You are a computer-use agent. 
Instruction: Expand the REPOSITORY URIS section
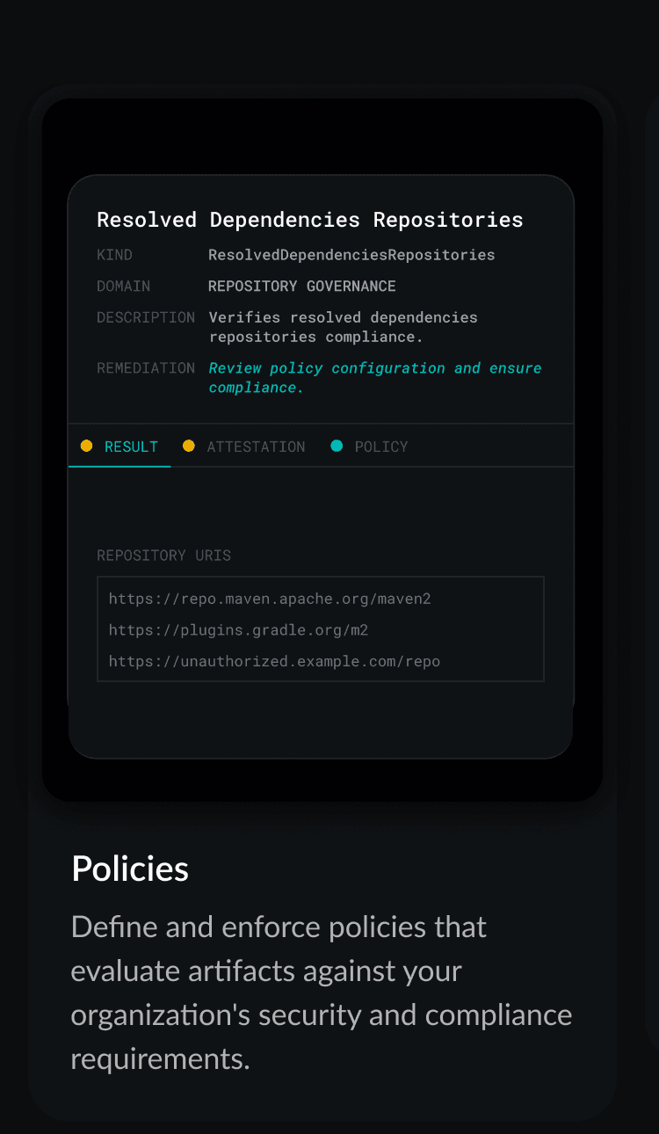click(163, 555)
